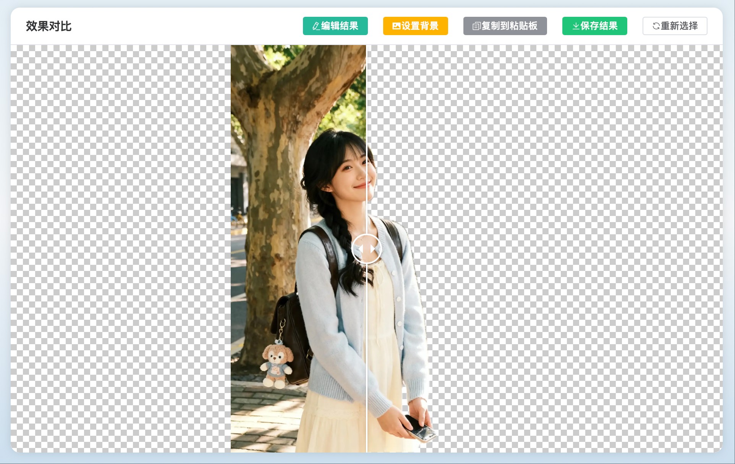Image resolution: width=735 pixels, height=464 pixels.
Task: Click the left arrow on comparison handle
Action: pyautogui.click(x=360, y=249)
